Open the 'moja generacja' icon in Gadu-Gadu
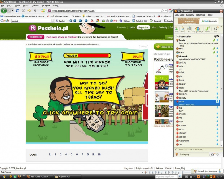Image resolution: width=224 pixels, height=179 pixels. (198, 30)
